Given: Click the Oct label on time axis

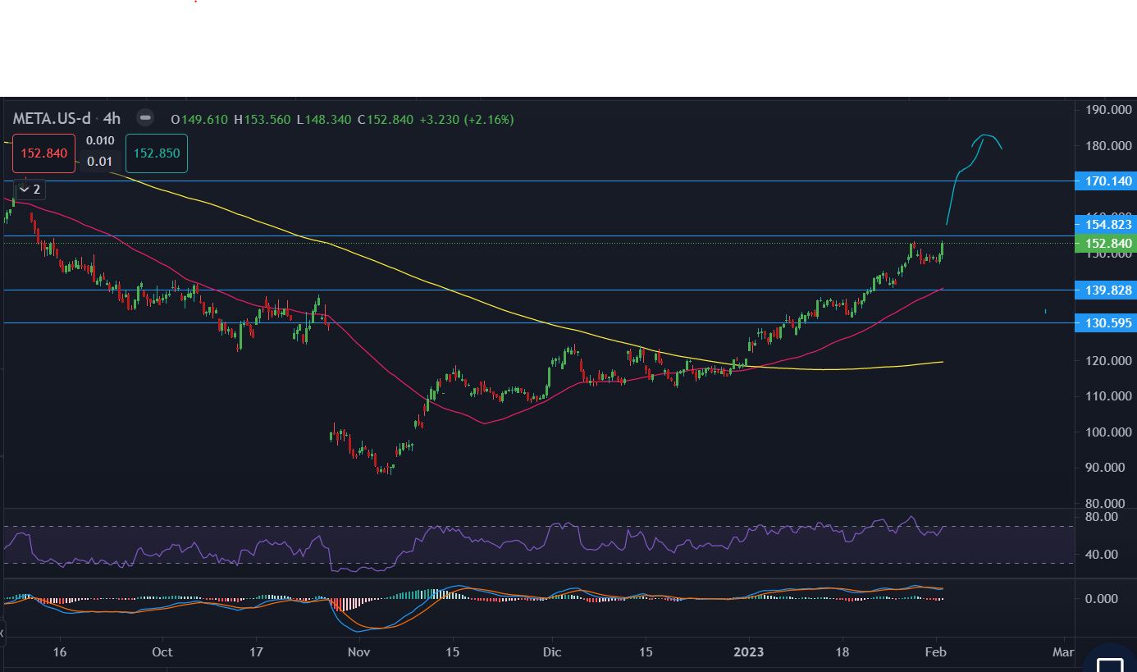Looking at the screenshot, I should 162,652.
